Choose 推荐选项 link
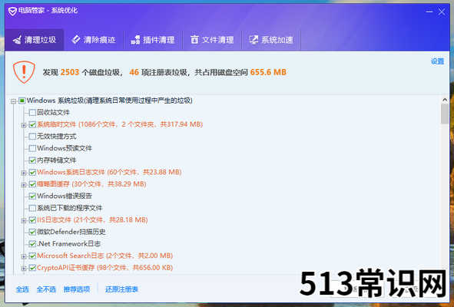This screenshot has height=307, width=454. pyautogui.click(x=77, y=289)
